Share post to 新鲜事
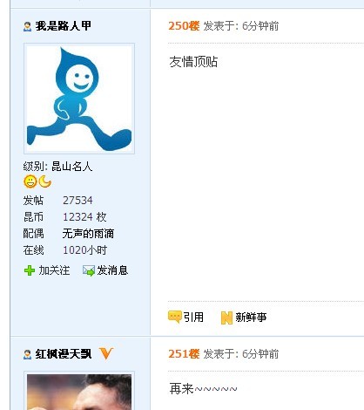This screenshot has height=410, width=364. pos(251,318)
